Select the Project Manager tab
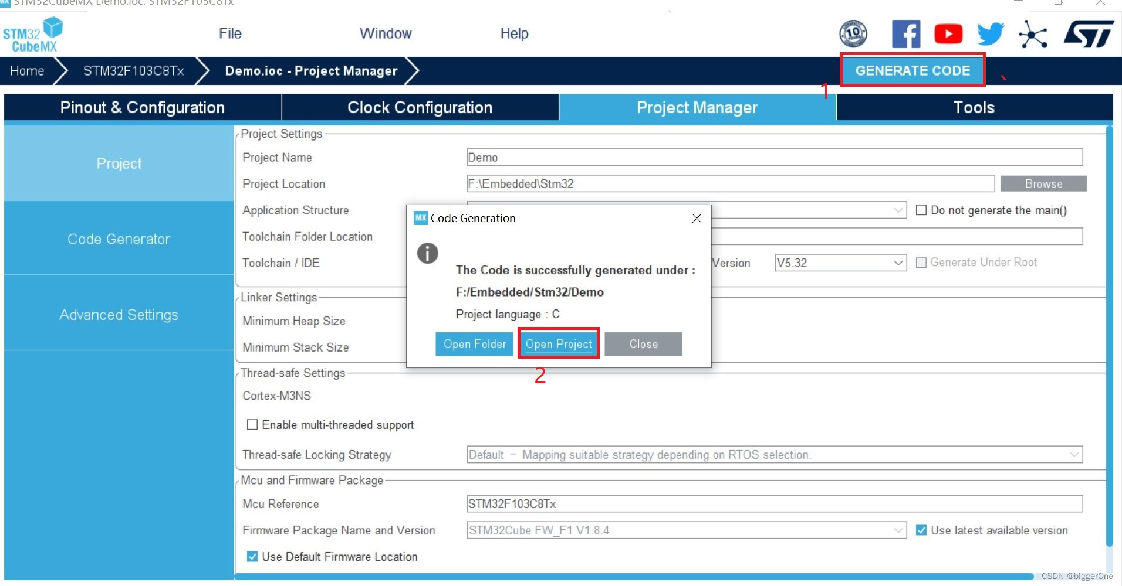Screen dimensions: 1122x586 coord(697,107)
